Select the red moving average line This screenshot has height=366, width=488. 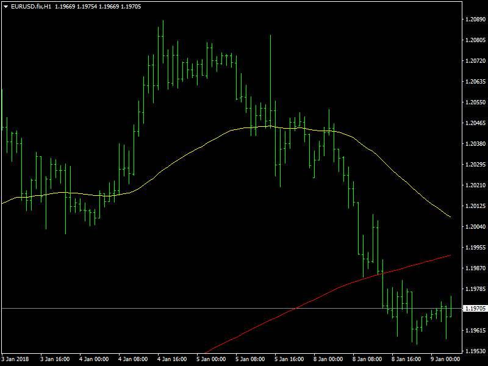pos(342,287)
